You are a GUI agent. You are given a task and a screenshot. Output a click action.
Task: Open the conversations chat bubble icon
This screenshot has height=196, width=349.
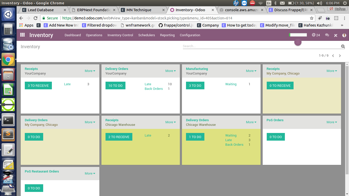tap(327, 35)
